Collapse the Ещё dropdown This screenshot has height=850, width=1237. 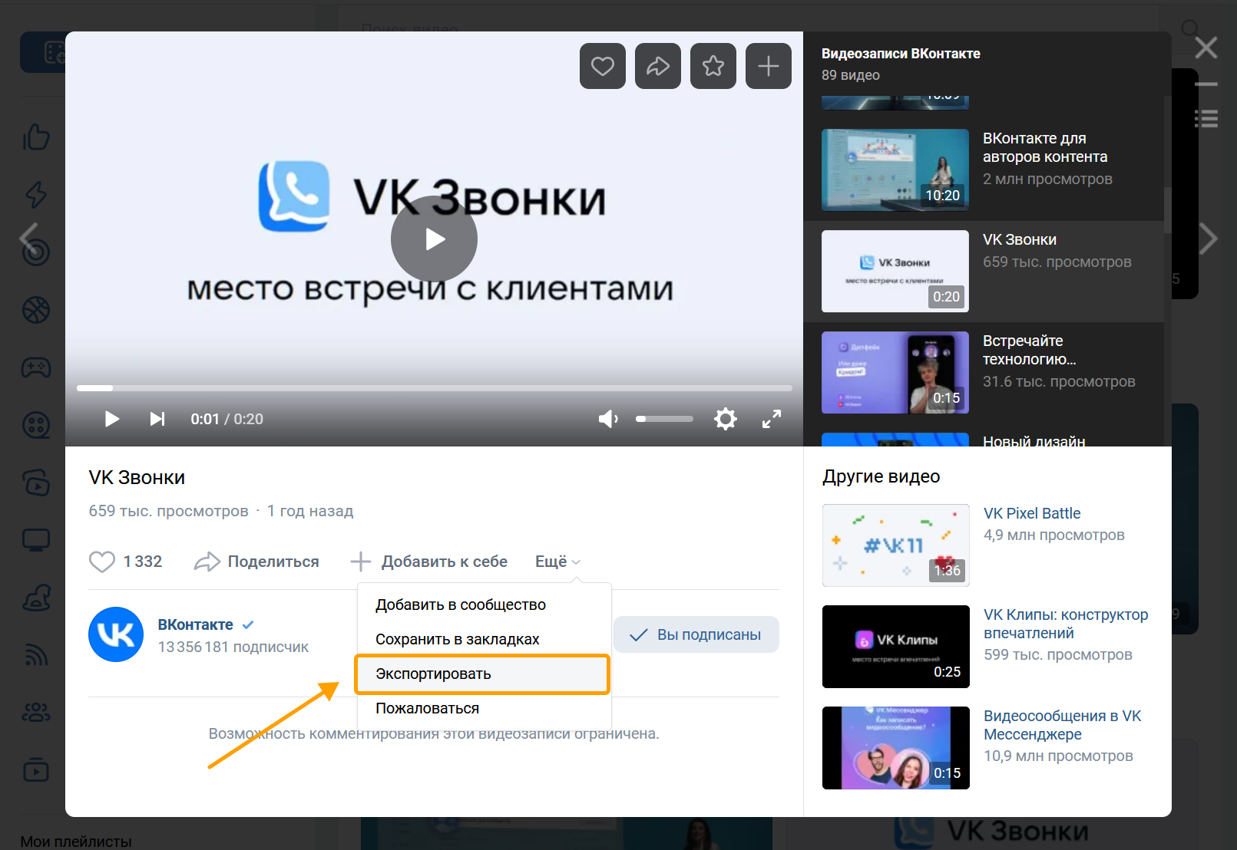[x=557, y=562]
